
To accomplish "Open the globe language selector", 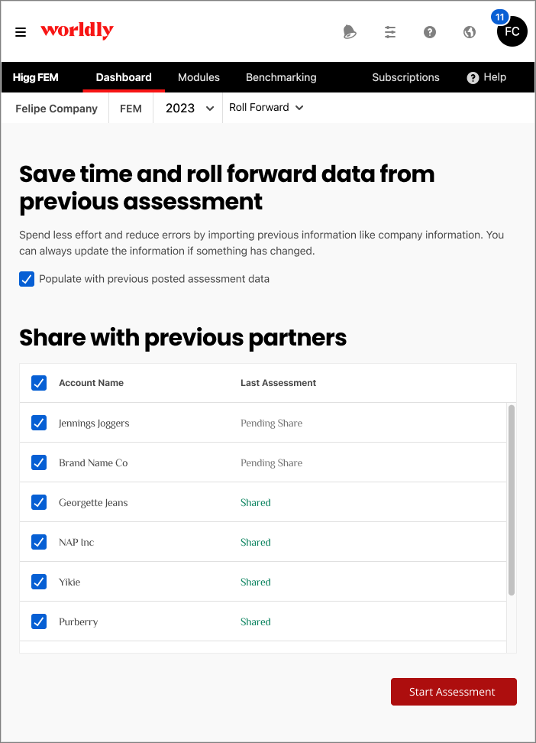I will point(470,32).
